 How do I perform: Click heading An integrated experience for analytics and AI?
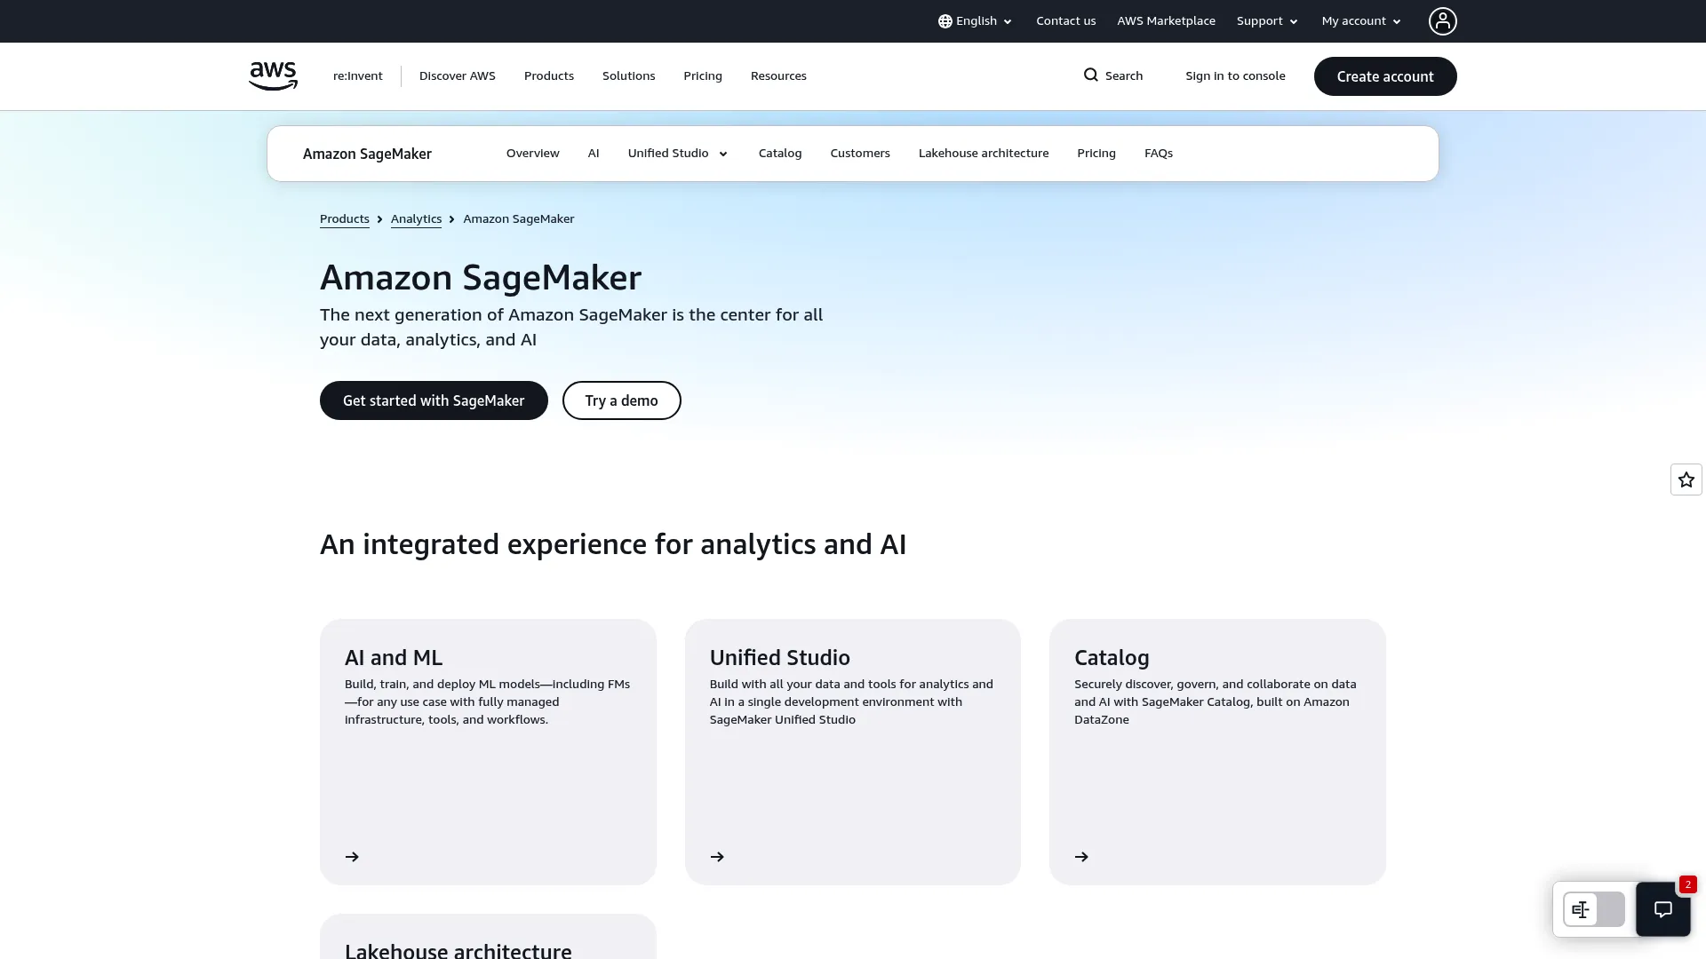(x=613, y=544)
